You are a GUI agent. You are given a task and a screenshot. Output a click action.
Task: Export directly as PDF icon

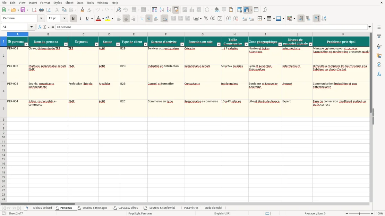tap(34, 10)
